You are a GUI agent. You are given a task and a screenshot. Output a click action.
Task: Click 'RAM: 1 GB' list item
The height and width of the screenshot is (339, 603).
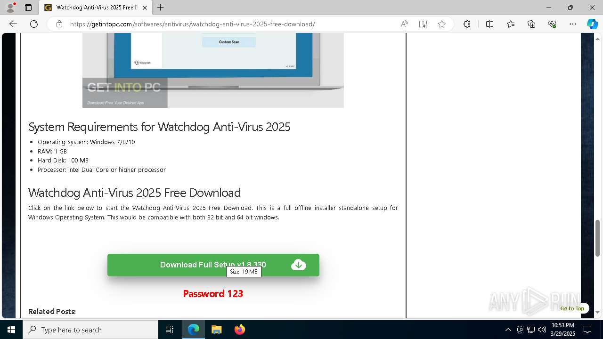coord(52,151)
